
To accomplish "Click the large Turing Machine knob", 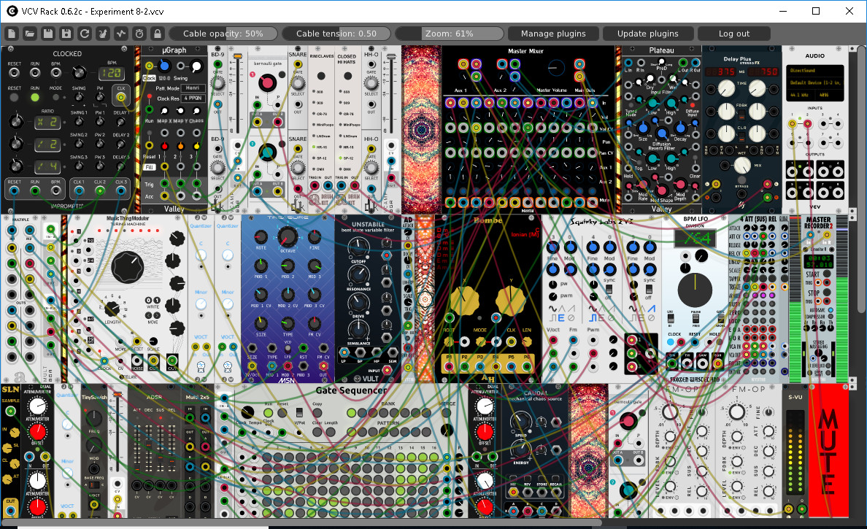I will (x=127, y=267).
